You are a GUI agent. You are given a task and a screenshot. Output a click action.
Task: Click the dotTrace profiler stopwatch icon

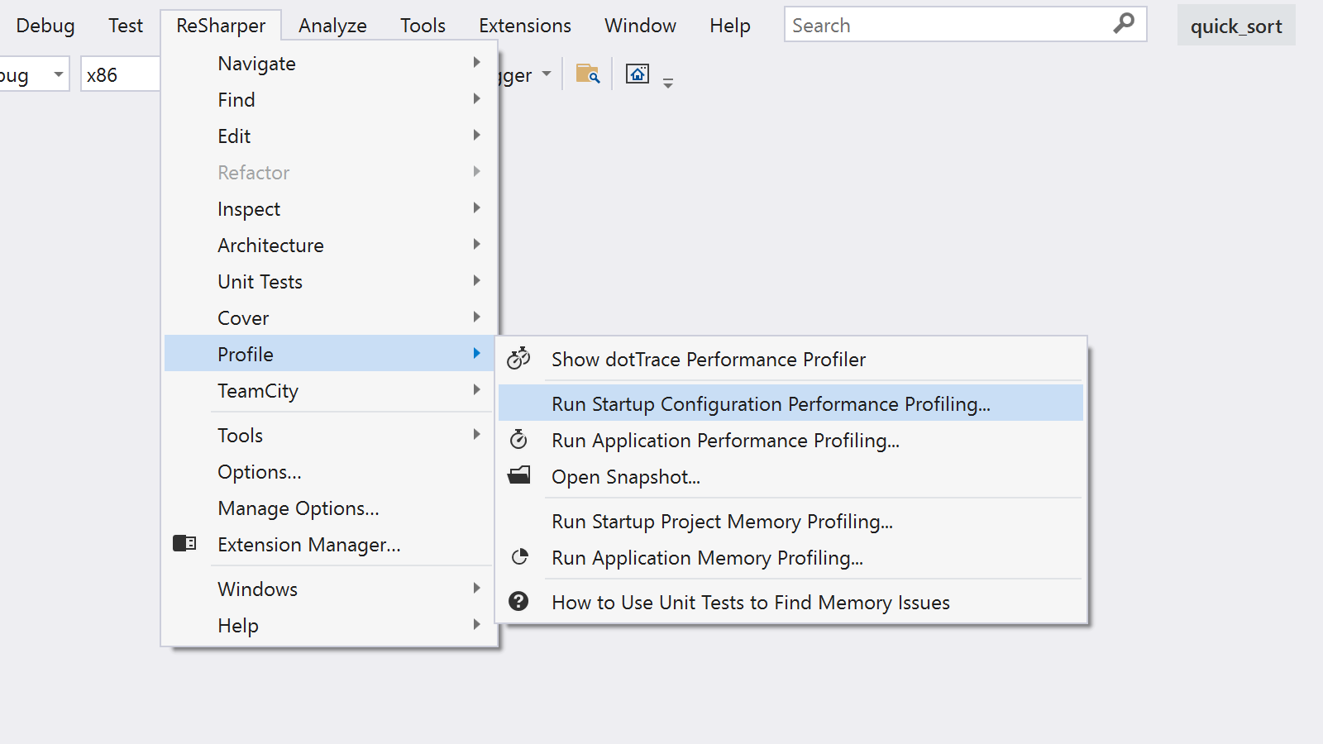pos(518,358)
